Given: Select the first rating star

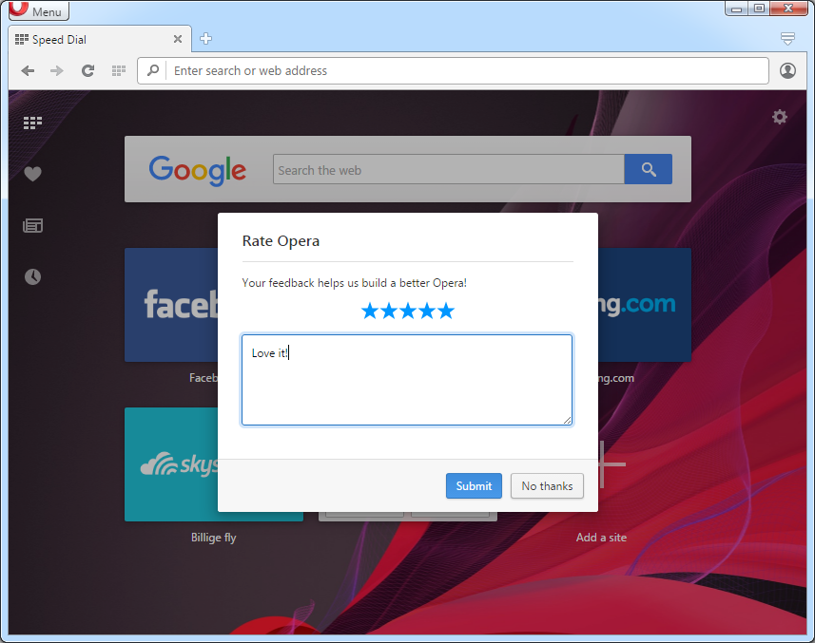Looking at the screenshot, I should coord(370,311).
